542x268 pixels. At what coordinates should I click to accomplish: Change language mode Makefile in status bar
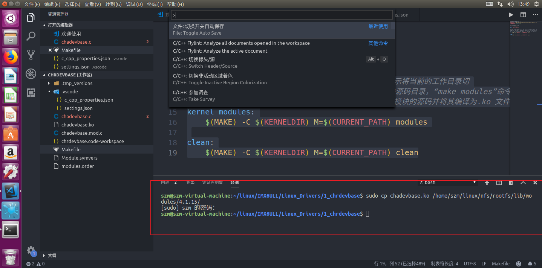click(x=501, y=264)
